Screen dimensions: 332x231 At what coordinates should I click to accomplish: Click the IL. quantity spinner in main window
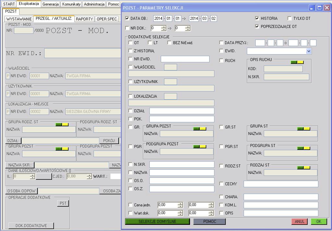click(x=32, y=176)
